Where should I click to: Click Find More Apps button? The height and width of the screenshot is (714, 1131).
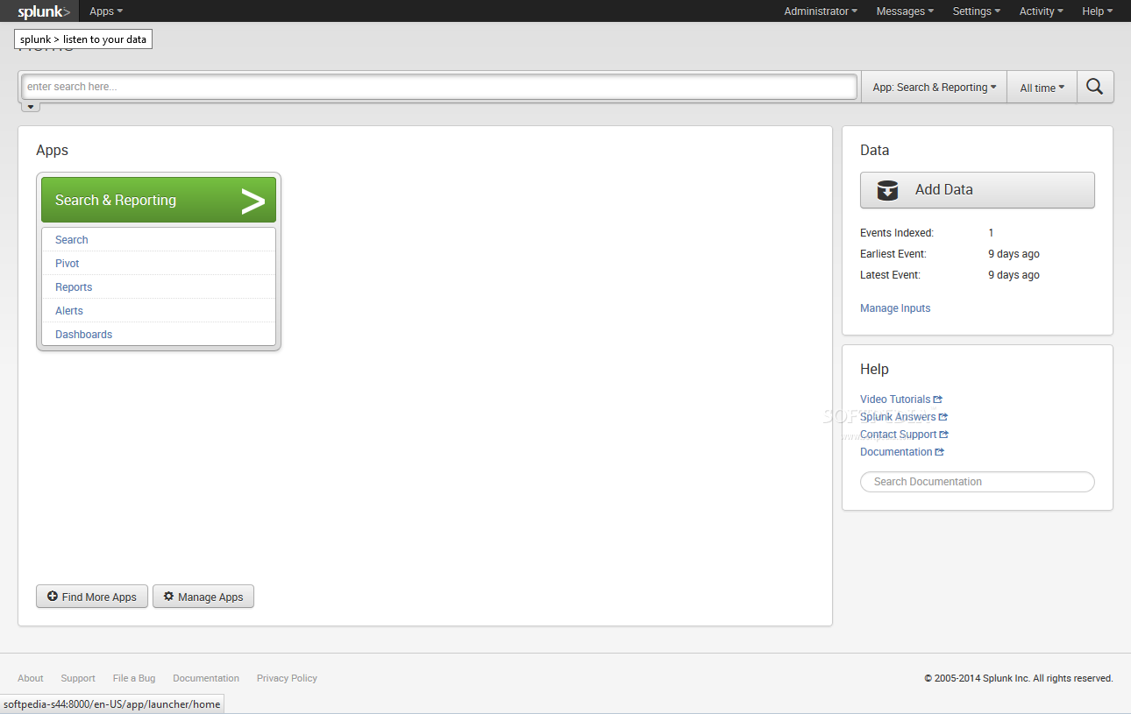coord(92,597)
